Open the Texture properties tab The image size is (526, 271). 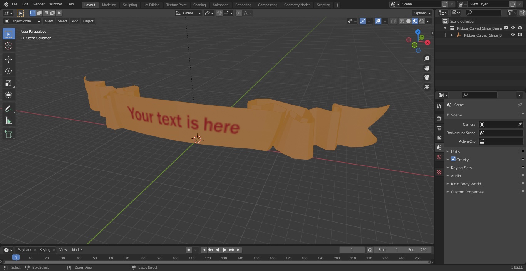439,172
